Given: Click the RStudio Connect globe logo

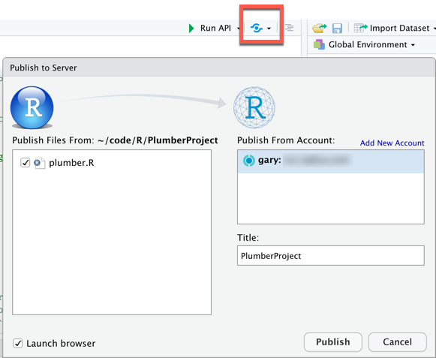Looking at the screenshot, I should click(x=254, y=107).
